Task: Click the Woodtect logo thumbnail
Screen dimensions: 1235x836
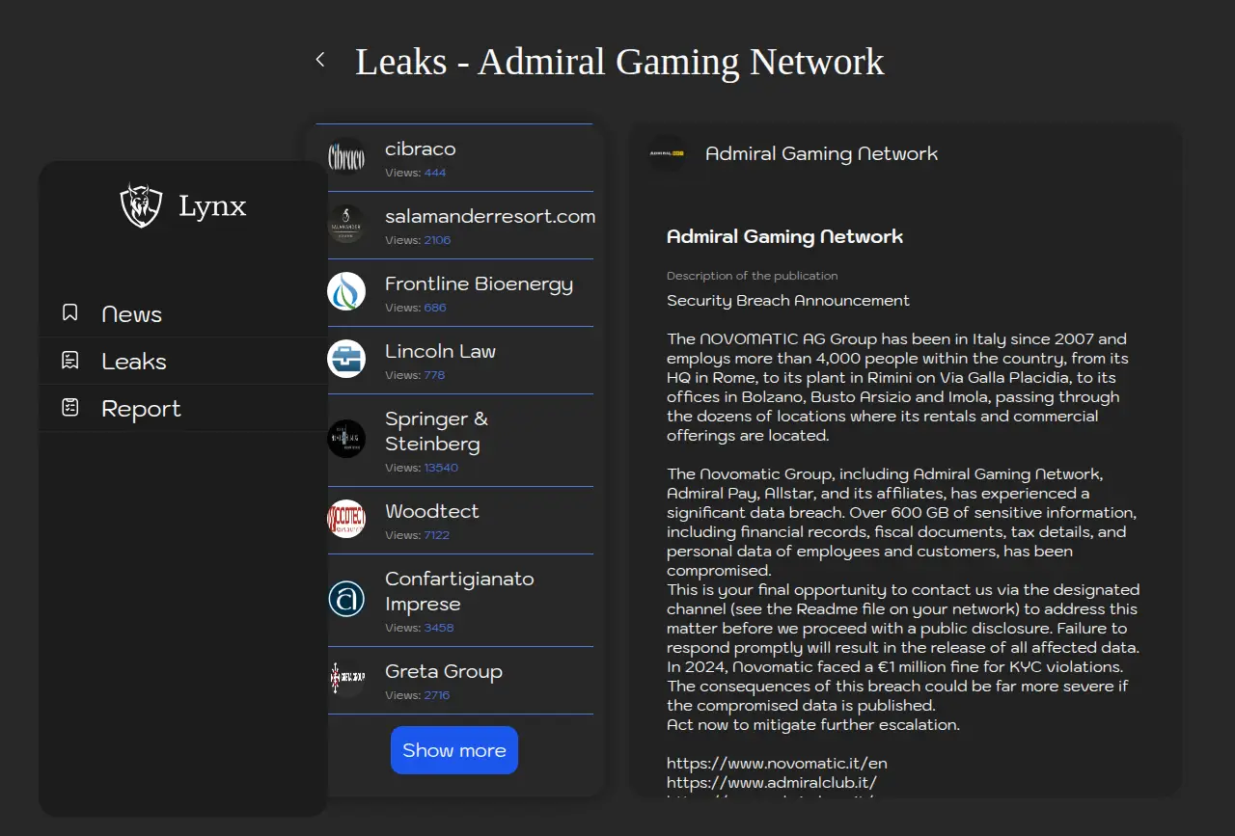Action: click(x=346, y=520)
